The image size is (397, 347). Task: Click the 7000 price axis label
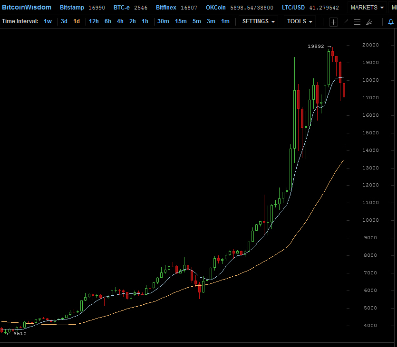[370, 273]
